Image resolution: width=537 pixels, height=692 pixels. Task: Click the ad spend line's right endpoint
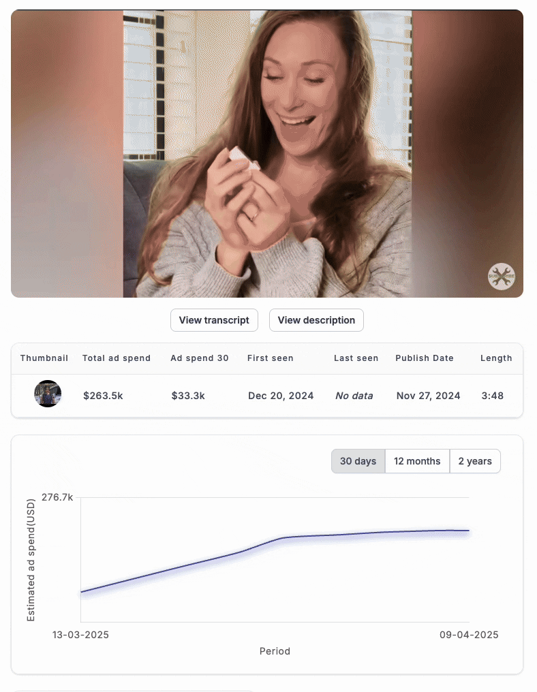[x=469, y=531]
